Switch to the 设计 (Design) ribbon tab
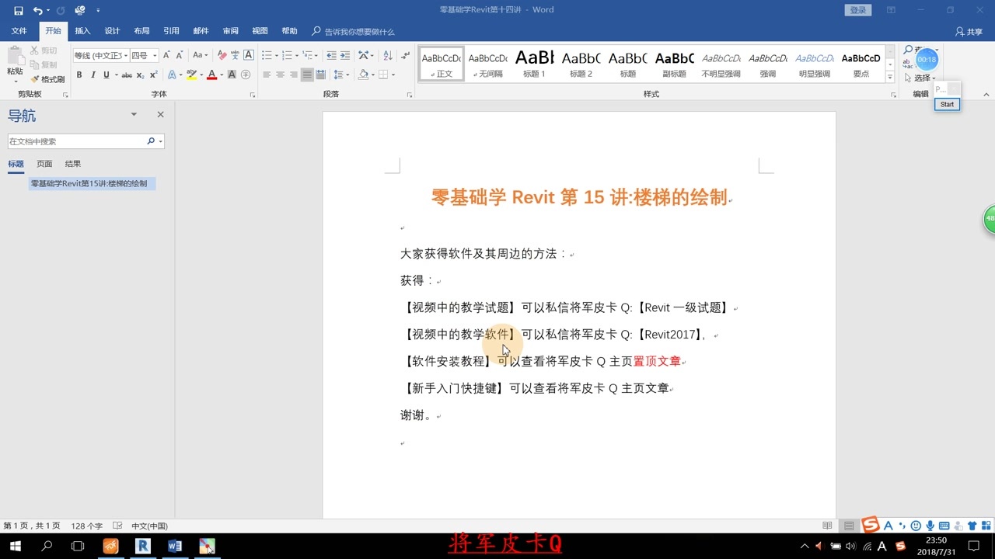The height and width of the screenshot is (559, 995). (x=112, y=31)
